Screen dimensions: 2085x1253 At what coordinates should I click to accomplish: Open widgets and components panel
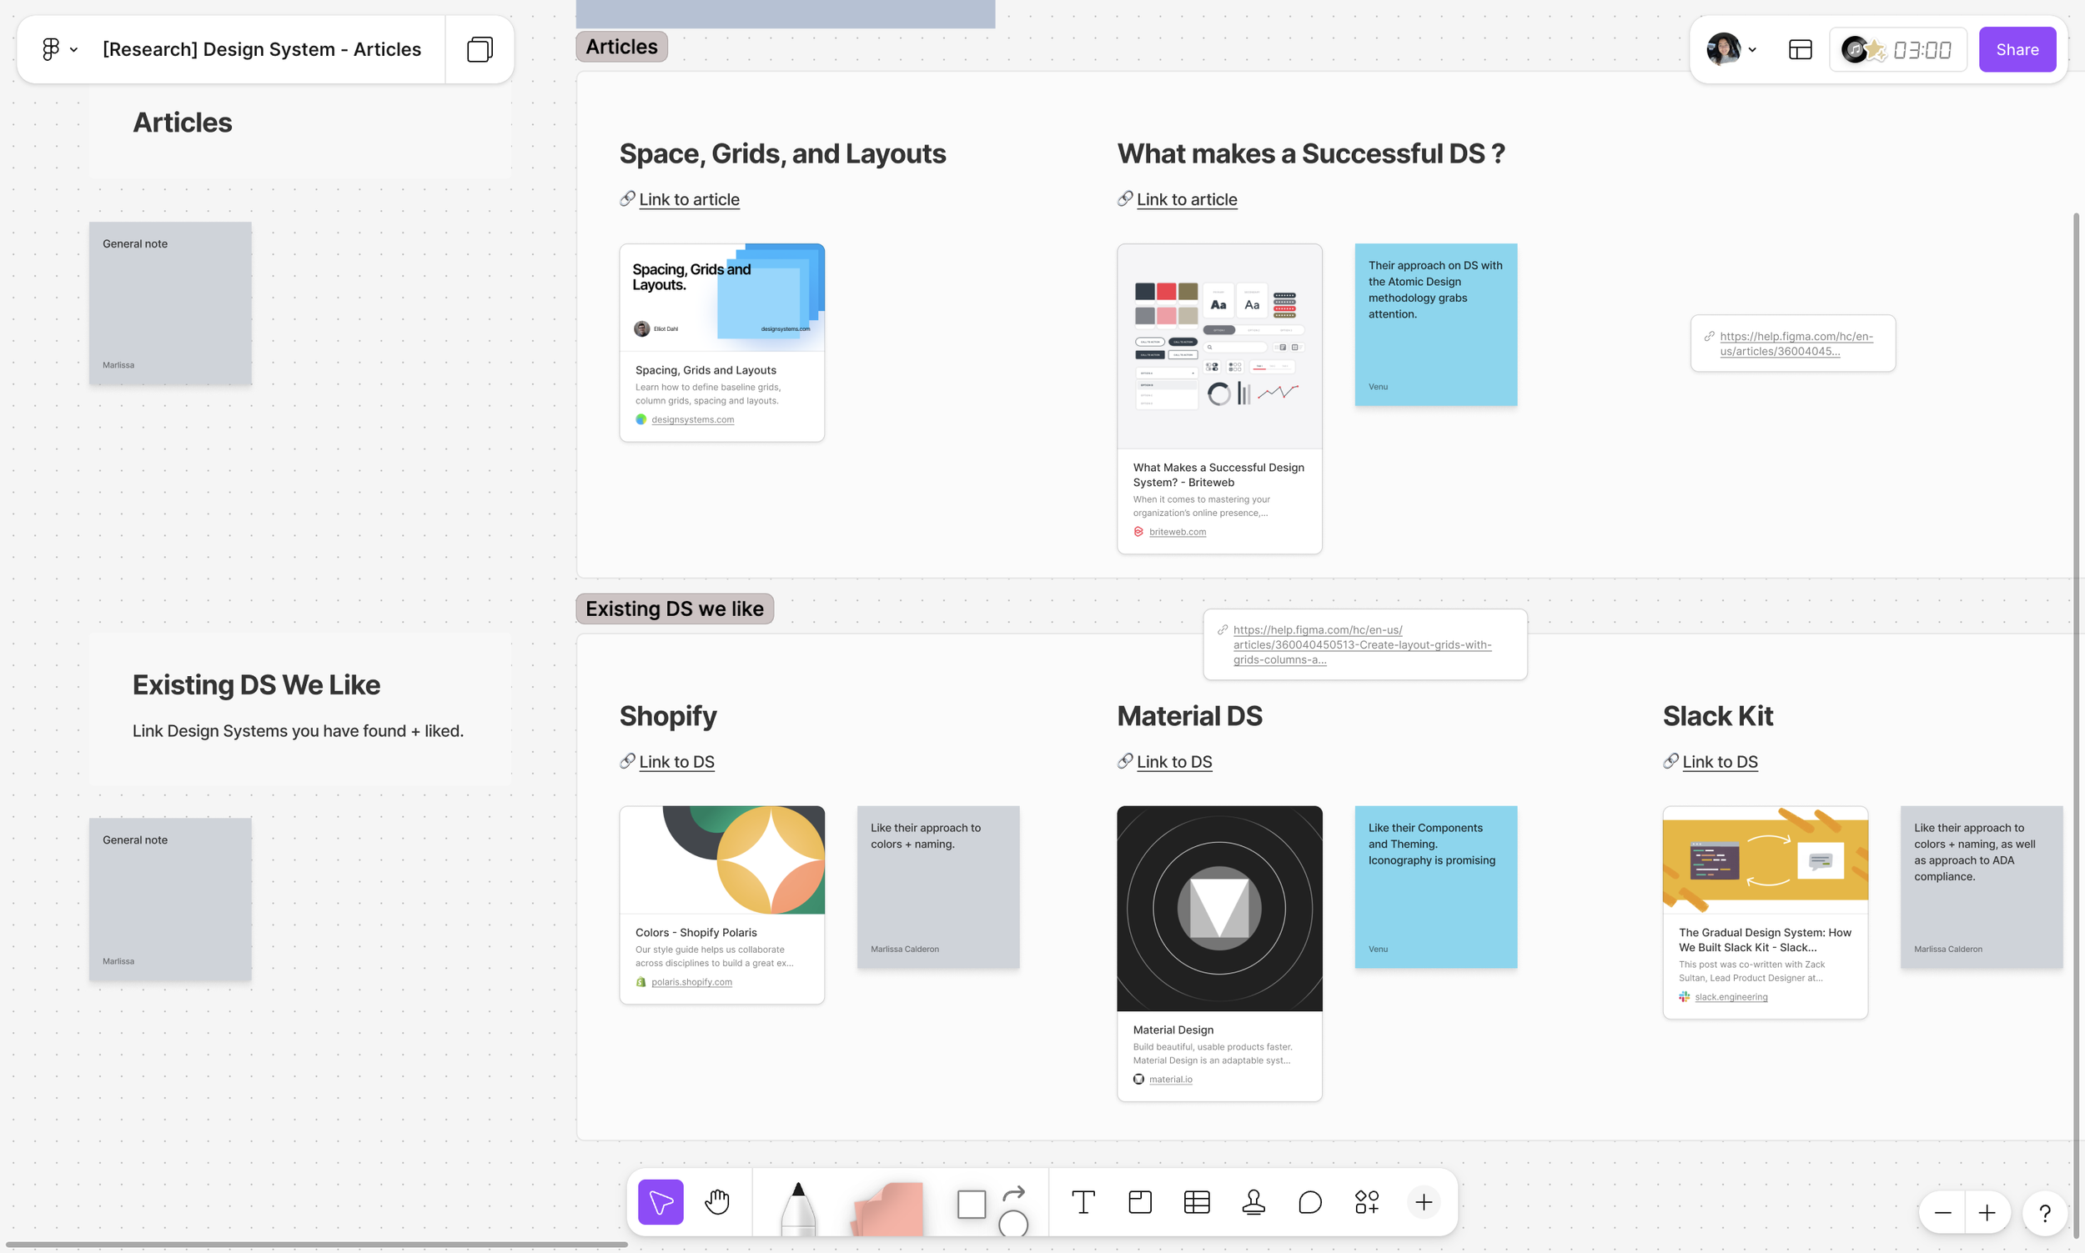coord(1366,1201)
